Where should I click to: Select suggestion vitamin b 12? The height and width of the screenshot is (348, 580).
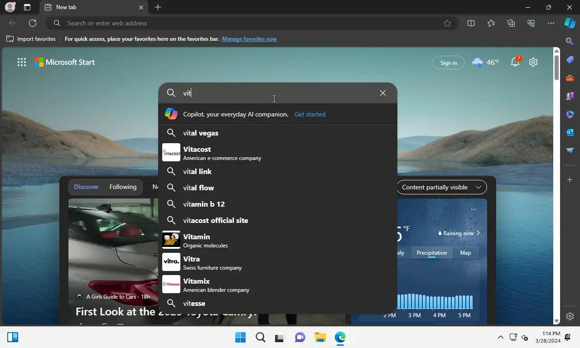(x=277, y=204)
